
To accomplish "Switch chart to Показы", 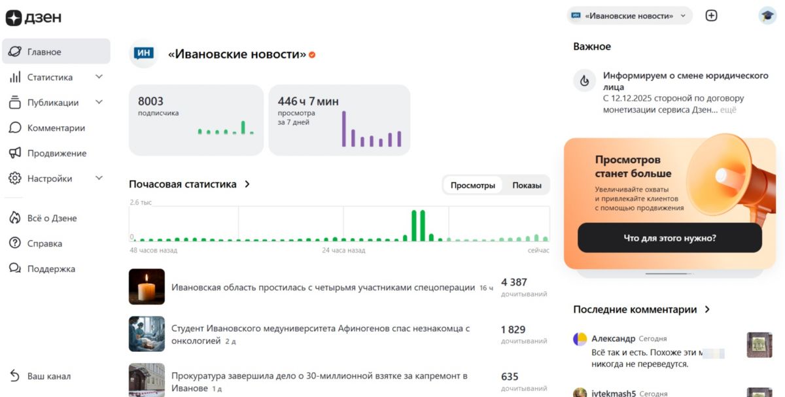I will pyautogui.click(x=527, y=185).
